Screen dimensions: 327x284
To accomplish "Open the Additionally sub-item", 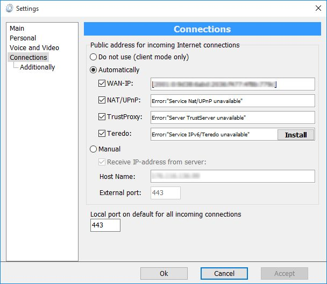I will pyautogui.click(x=37, y=67).
